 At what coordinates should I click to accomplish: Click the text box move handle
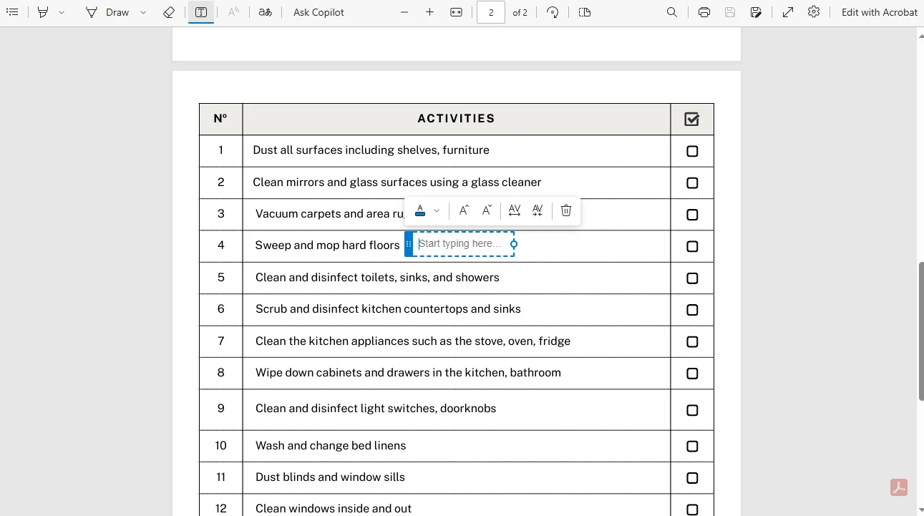pos(409,244)
